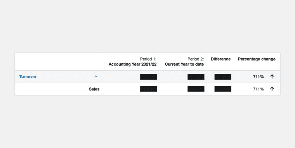Click 'Accounting Year 2021/22' header text
The width and height of the screenshot is (295, 148).
[x=132, y=64]
